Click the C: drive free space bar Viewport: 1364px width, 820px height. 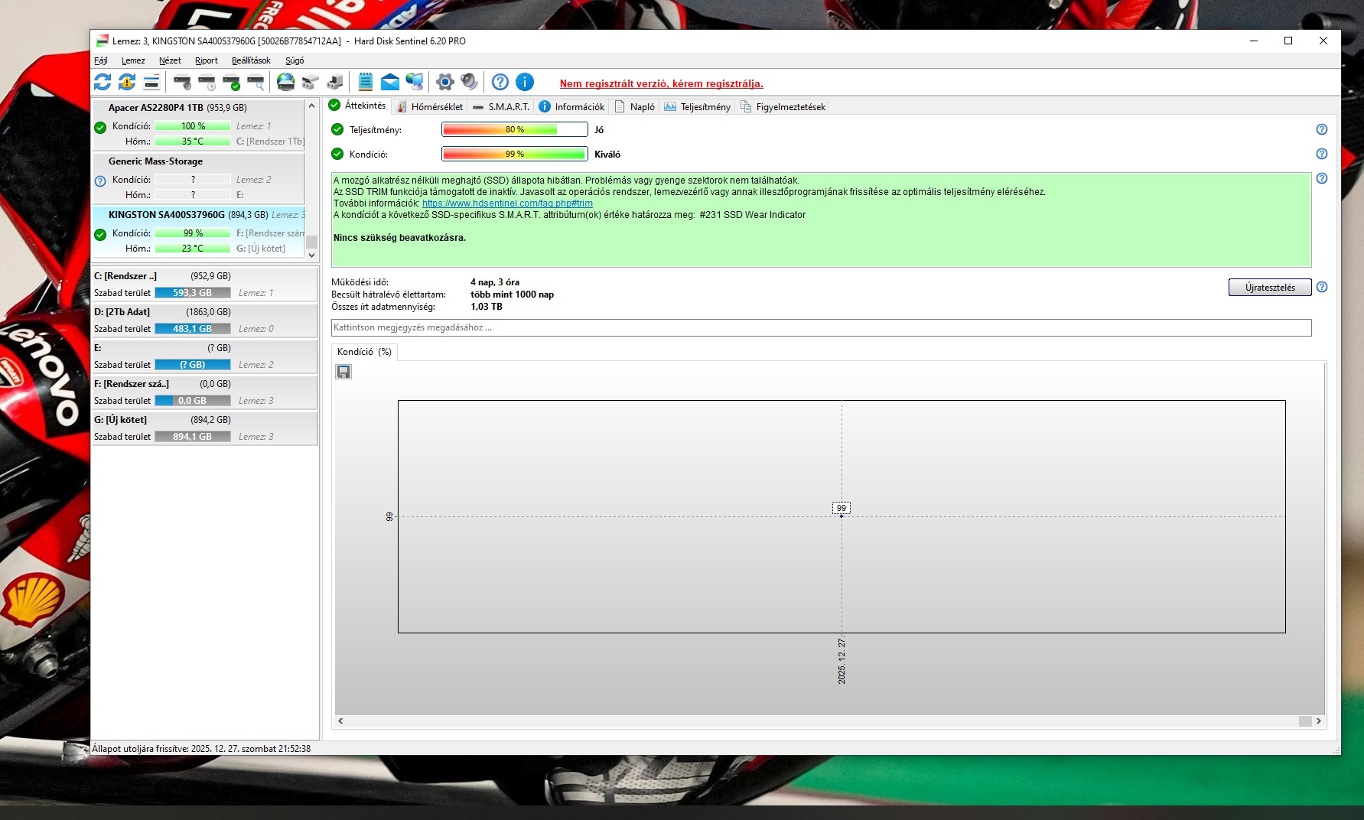193,293
